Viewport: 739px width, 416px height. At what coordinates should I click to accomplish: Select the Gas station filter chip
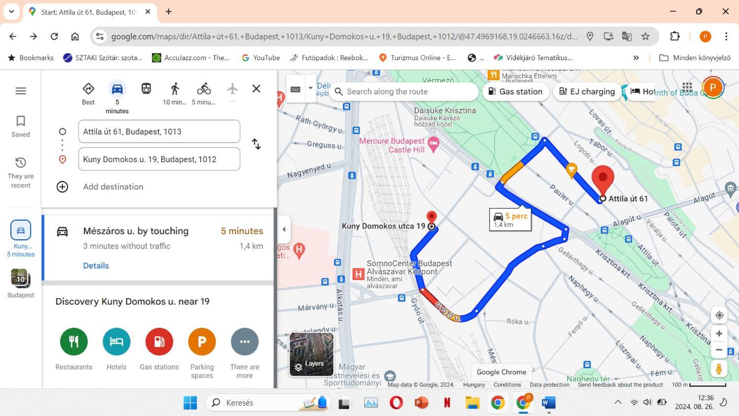tap(516, 92)
